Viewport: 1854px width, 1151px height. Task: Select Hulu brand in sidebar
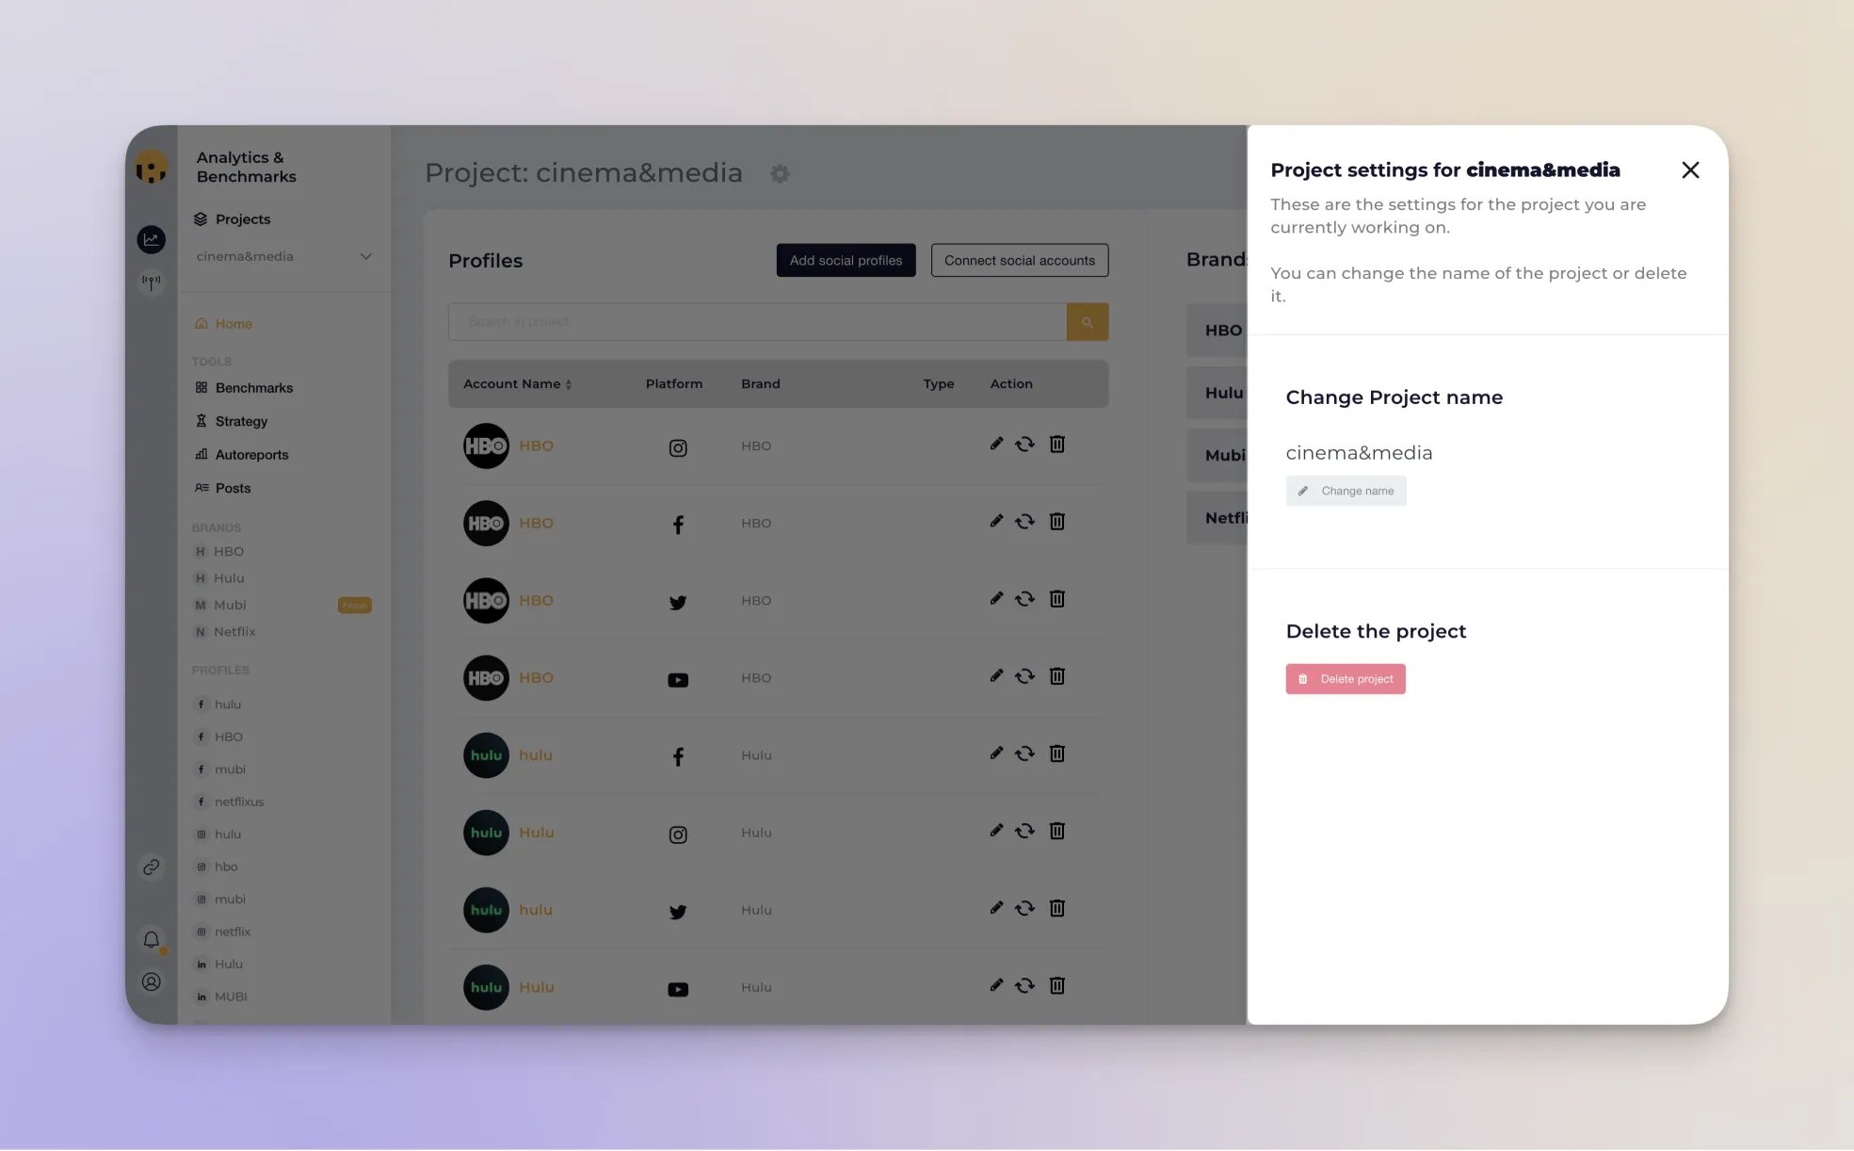pyautogui.click(x=219, y=577)
